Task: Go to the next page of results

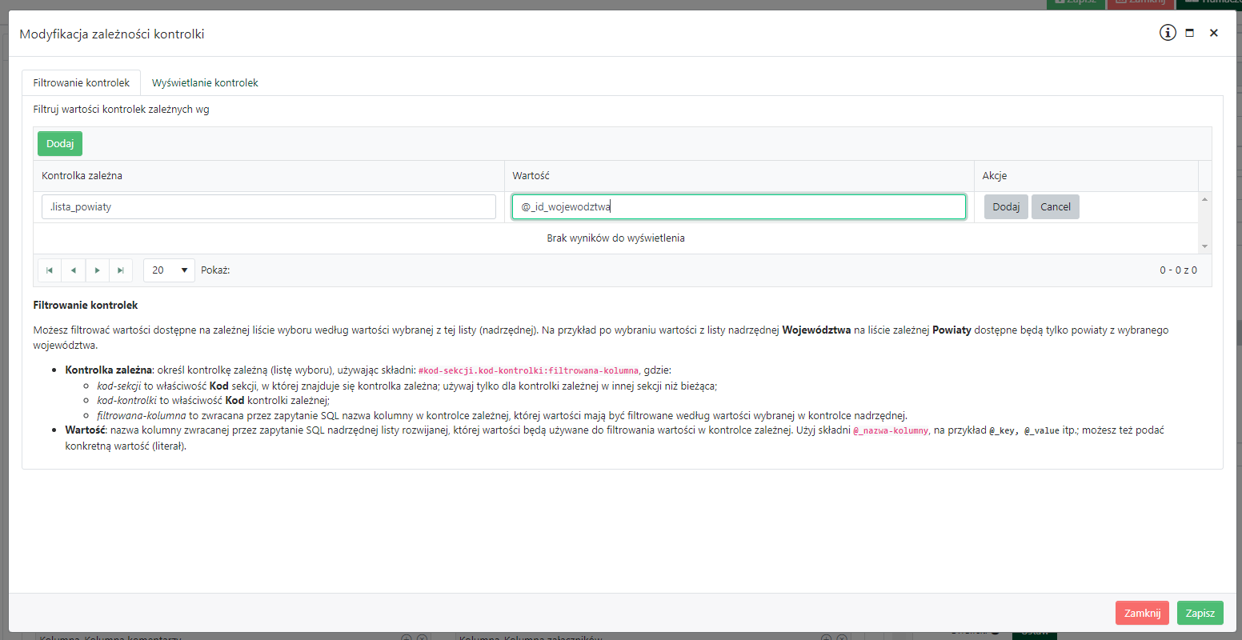Action: coord(97,270)
